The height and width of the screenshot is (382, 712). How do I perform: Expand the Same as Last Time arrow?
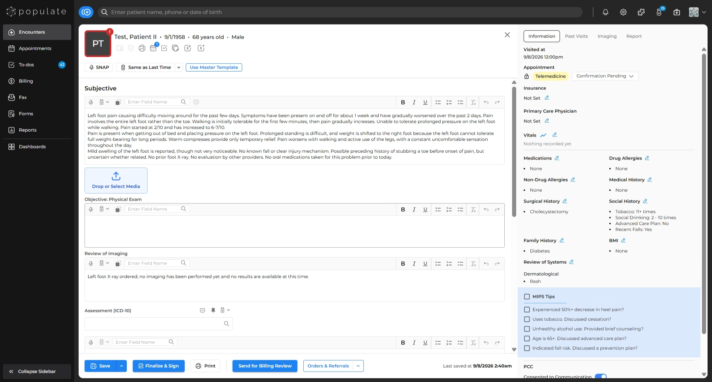point(179,67)
